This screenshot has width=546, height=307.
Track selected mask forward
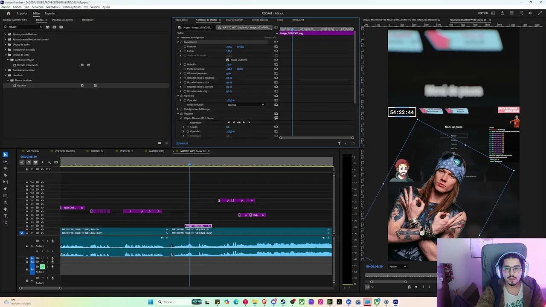click(244, 122)
